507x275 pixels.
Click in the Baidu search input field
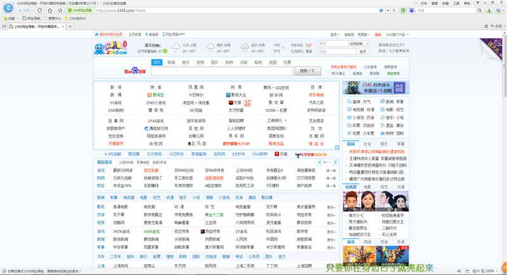(222, 71)
